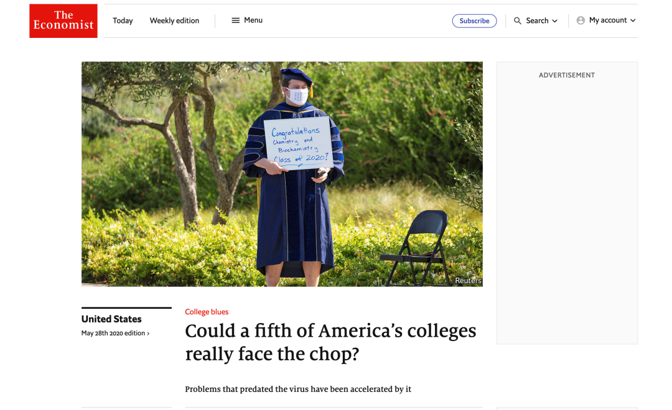The height and width of the screenshot is (410, 672).
Task: Click The Economist red logo
Action: coord(63,20)
